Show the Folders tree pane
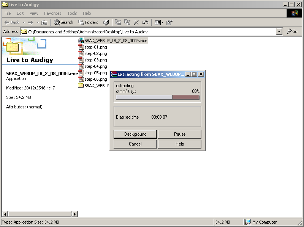The width and height of the screenshot is (304, 227). 88,22
